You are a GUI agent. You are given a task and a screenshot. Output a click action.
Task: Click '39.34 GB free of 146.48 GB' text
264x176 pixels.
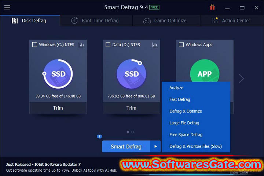coord(58,96)
